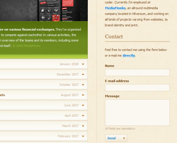
Task: Click '© 2008 MediaMonks' copyright text
Action: (x=26, y=46)
